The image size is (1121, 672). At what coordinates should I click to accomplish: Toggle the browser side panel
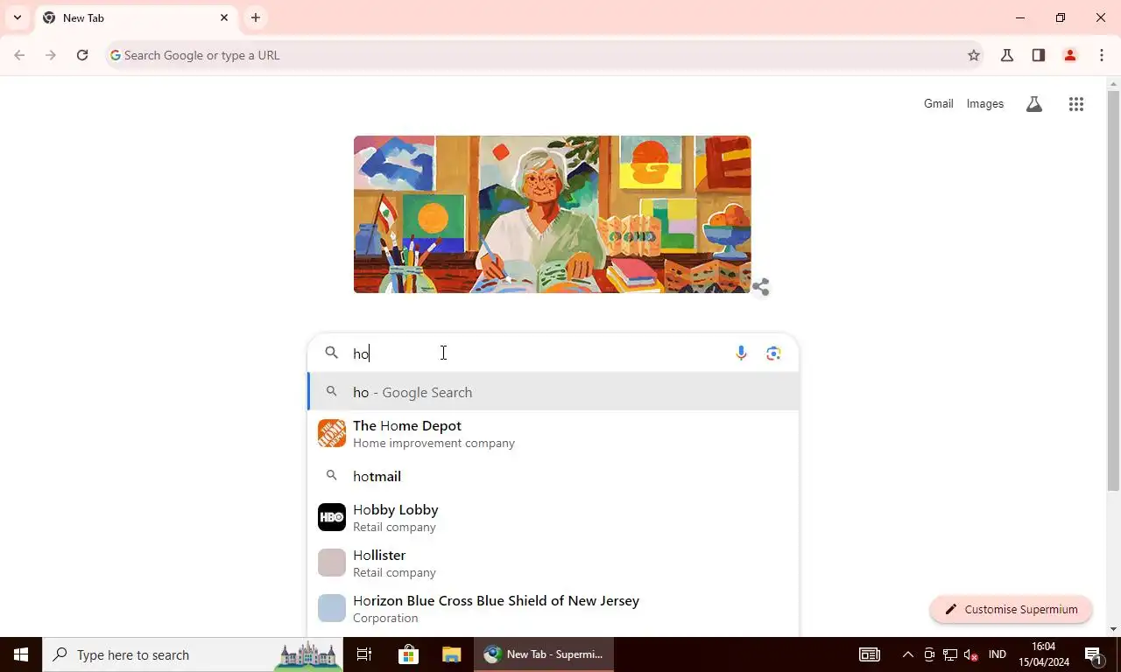(x=1039, y=55)
